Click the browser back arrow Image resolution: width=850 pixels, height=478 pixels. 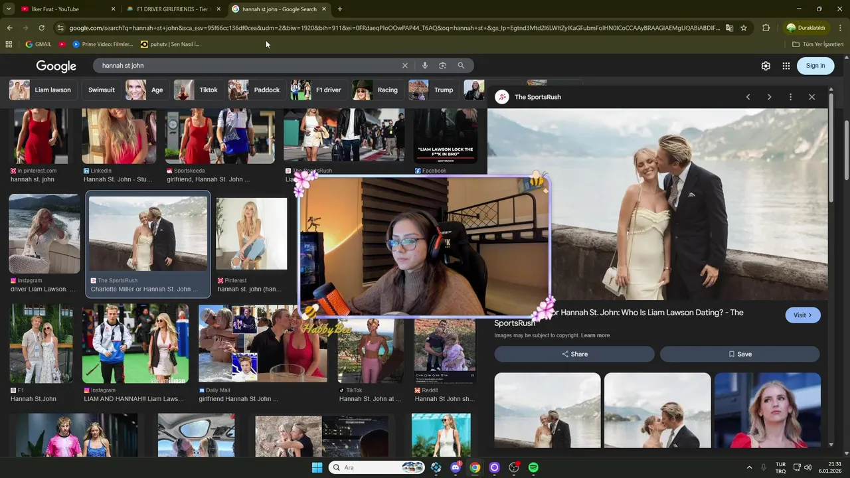[9, 28]
